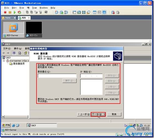The width and height of the screenshot is (154, 138).
Task: Click the Take Snapshot toolbar icon
Action: click(57, 12)
